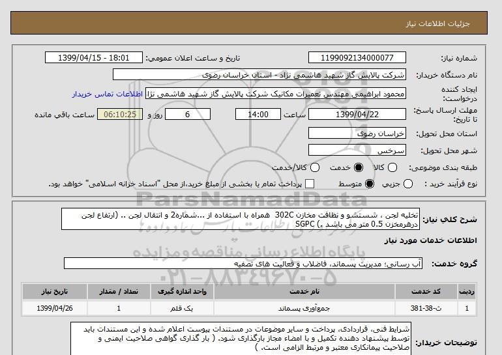502x355 pixels.
Task: Click the delivery city field سرخس
Action: 357,150
